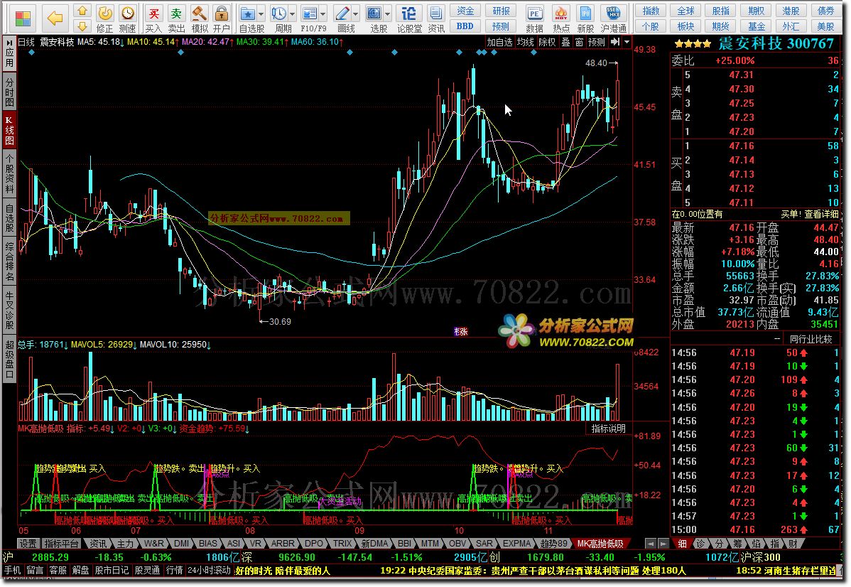Expand the F10/F9 dropdown arrow
The width and height of the screenshot is (851, 587).
323,14
